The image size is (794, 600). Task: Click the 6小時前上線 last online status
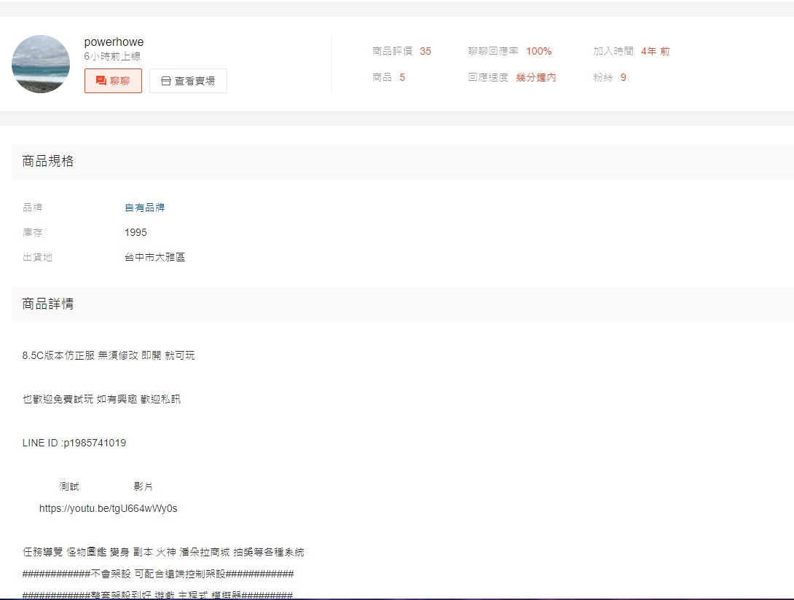(x=112, y=56)
